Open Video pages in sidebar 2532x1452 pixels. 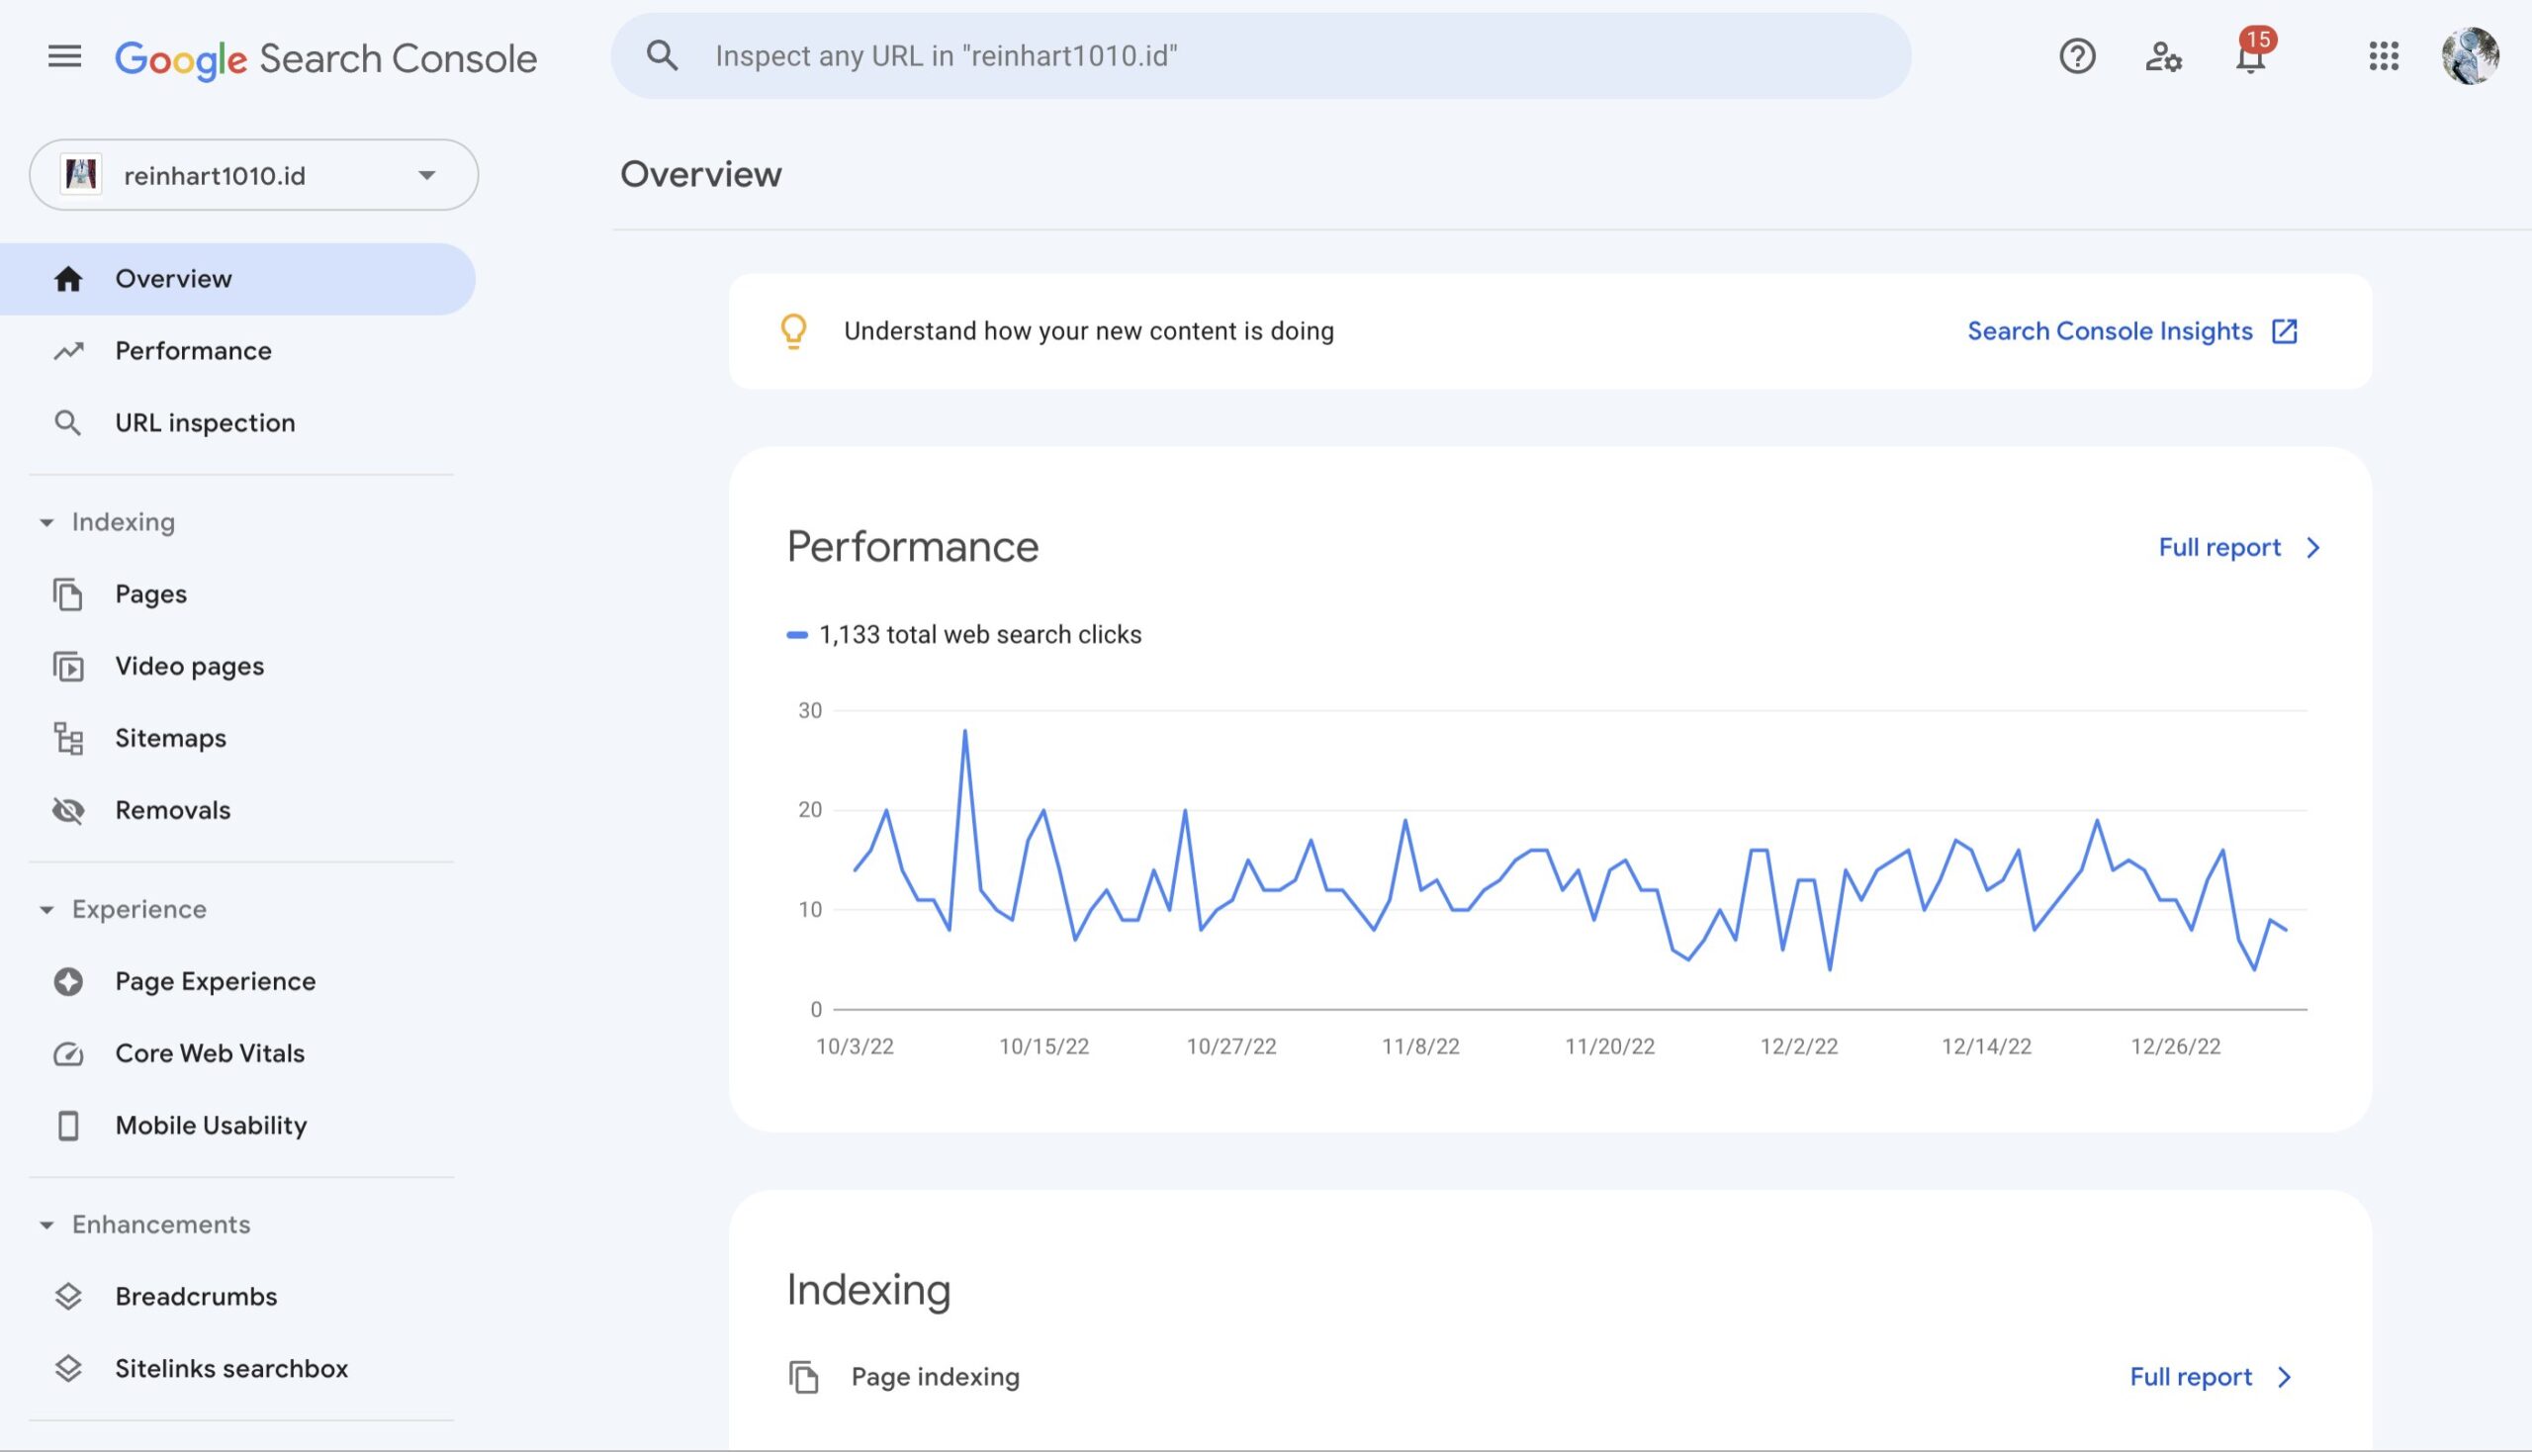coord(189,667)
